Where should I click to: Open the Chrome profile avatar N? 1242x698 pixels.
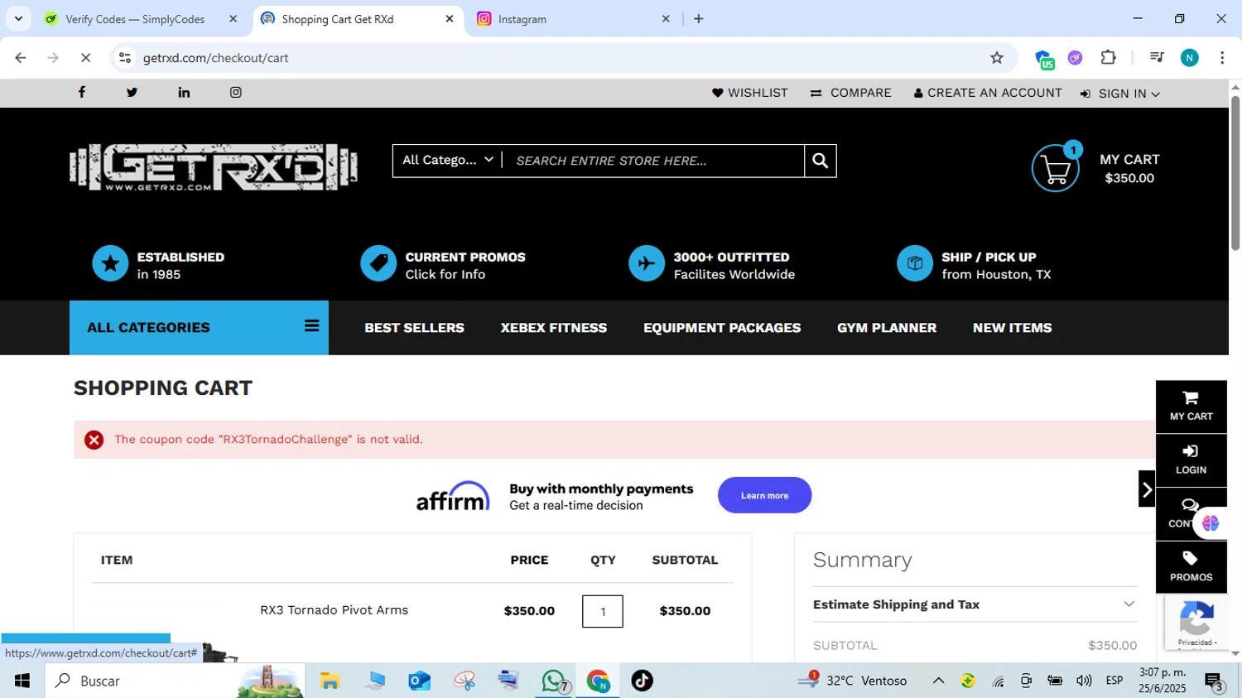(1189, 58)
